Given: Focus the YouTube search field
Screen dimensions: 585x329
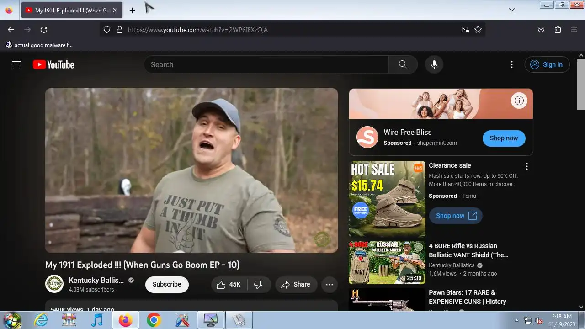Looking at the screenshot, I should 267,64.
